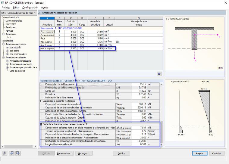Click Coeficiente de reducción para hormigón row
The width and height of the screenshot is (229, 164).
(100, 141)
